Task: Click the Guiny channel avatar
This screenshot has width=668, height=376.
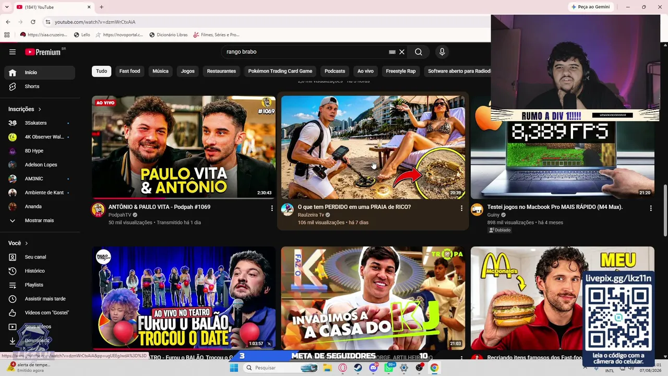Action: point(477,210)
